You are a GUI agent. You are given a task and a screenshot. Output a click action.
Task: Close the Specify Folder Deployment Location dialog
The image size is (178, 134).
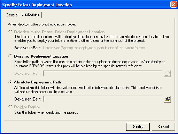(x=173, y=5)
